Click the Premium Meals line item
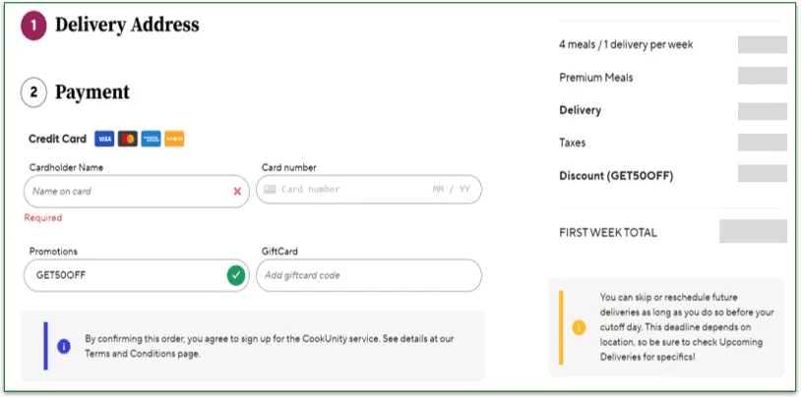 (596, 78)
